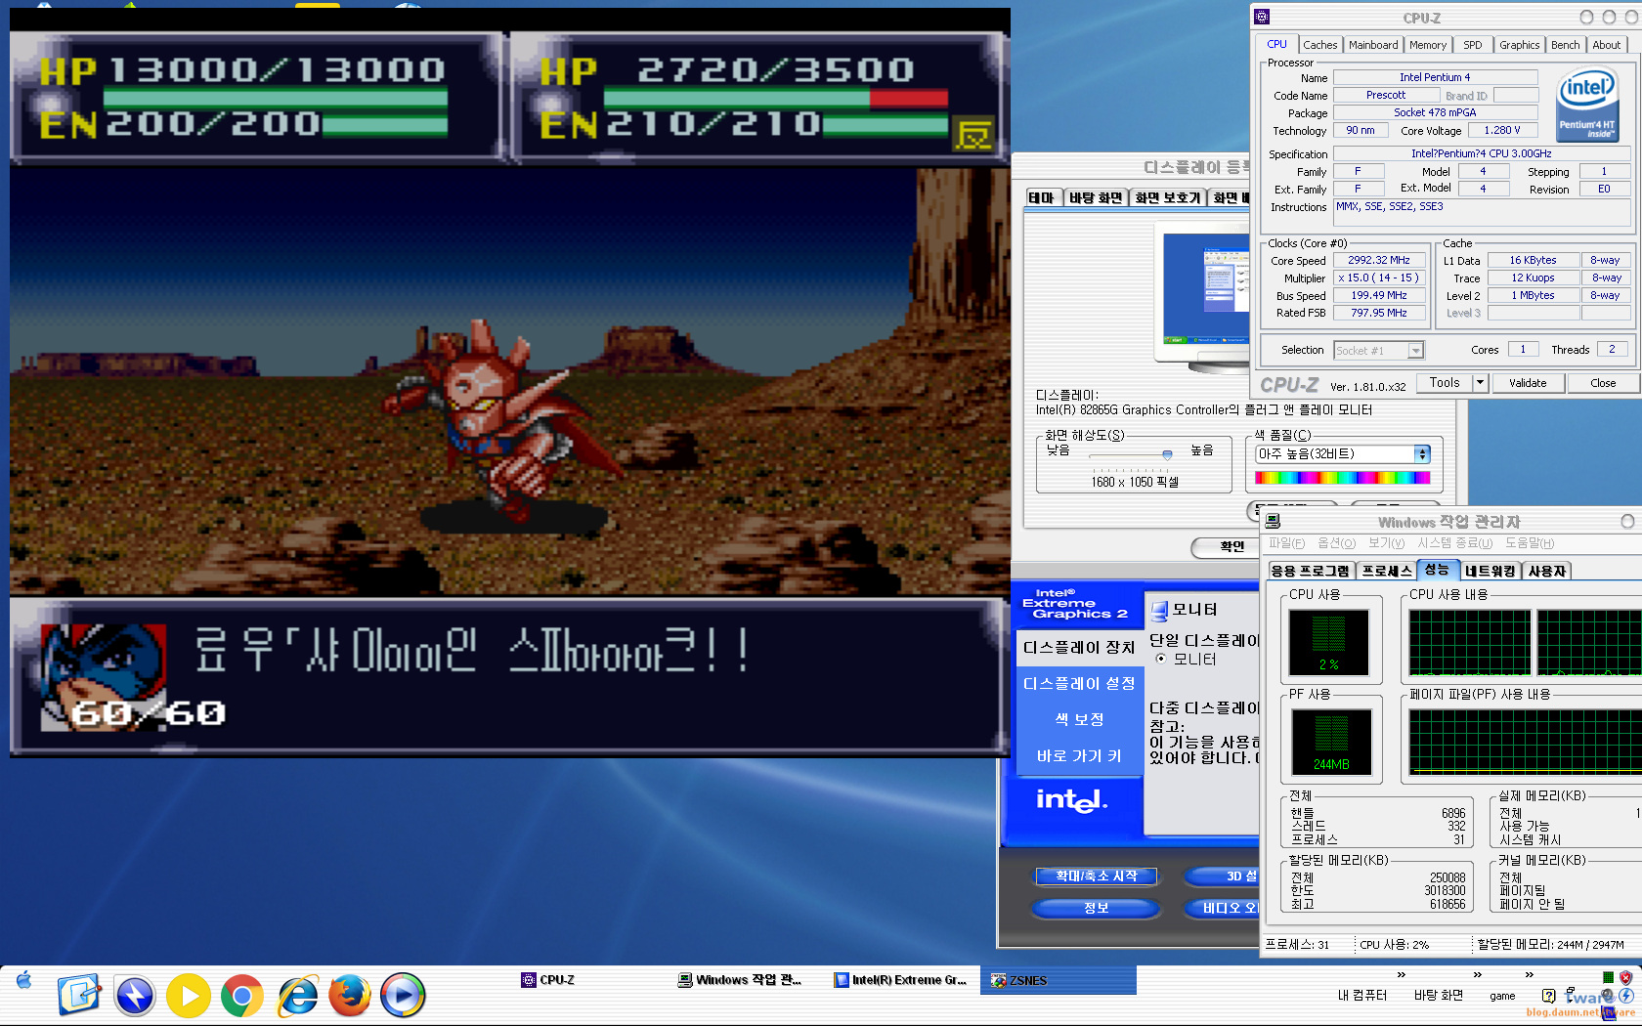This screenshot has width=1642, height=1026.
Task: Open the Mainboard tab in CPU-Z
Action: tap(1373, 45)
